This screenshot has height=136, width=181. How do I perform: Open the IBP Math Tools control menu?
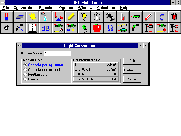[3, 3]
